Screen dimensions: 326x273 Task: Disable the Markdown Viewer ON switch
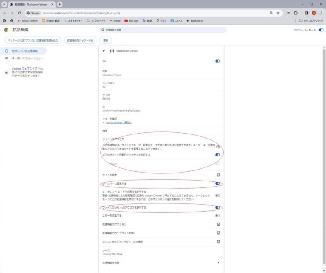click(x=218, y=61)
